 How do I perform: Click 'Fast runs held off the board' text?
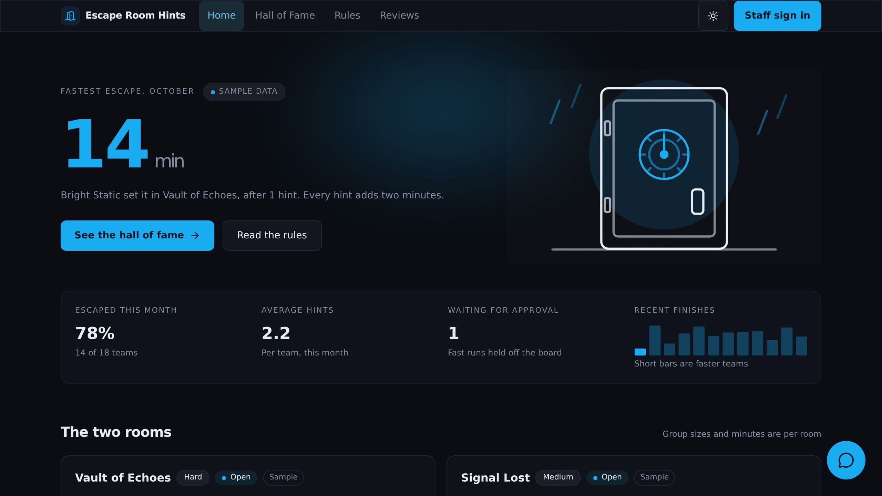tap(505, 353)
